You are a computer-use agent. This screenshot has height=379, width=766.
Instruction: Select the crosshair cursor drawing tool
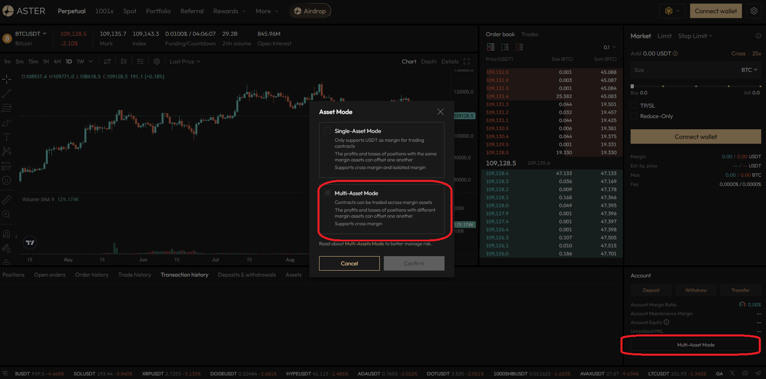point(6,79)
